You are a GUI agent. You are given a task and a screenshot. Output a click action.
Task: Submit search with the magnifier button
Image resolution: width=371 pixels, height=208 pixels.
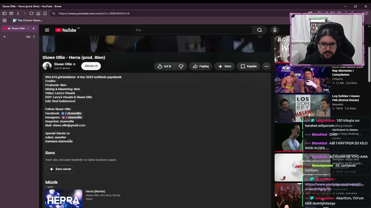(x=259, y=30)
